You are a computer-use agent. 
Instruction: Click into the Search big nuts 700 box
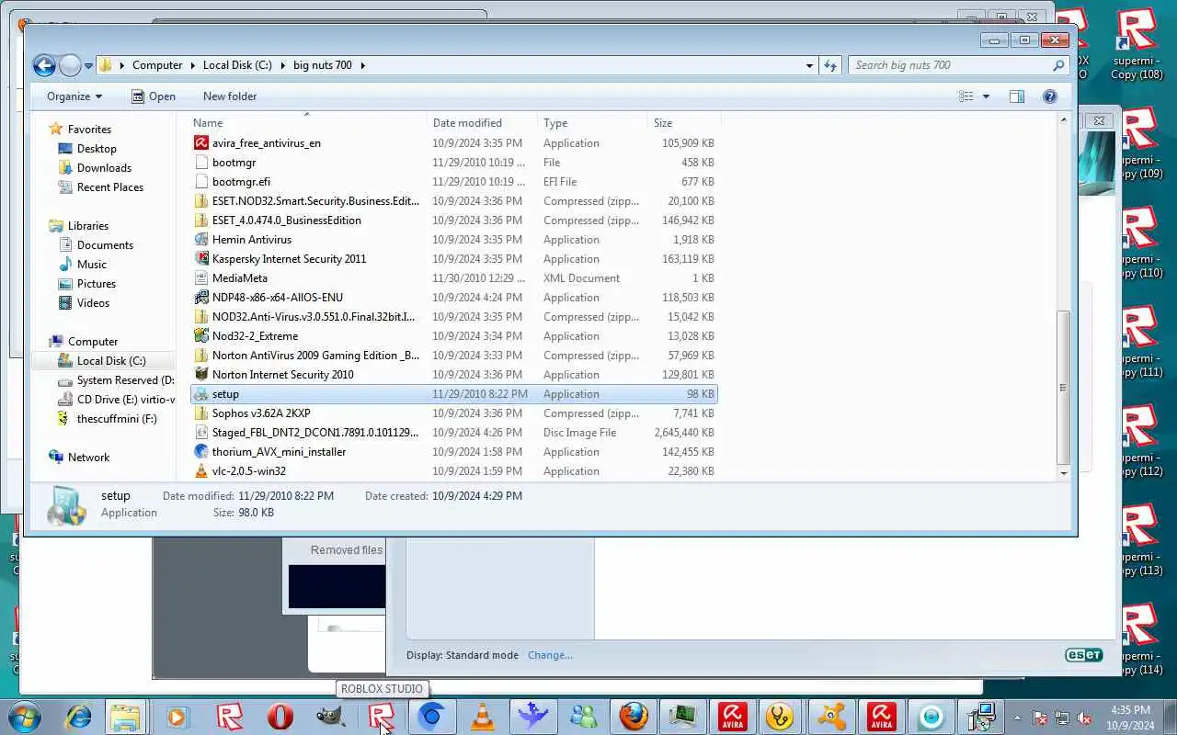point(949,65)
